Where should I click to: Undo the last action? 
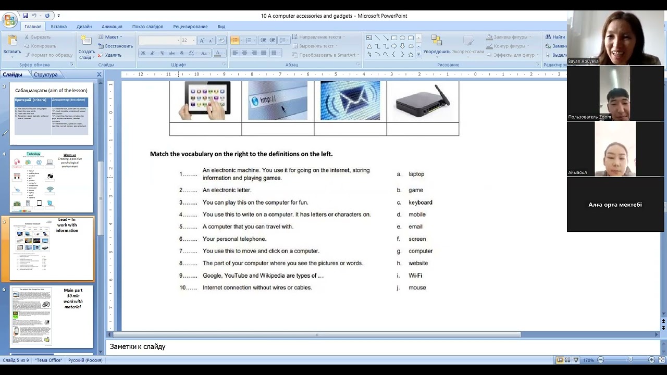click(35, 16)
